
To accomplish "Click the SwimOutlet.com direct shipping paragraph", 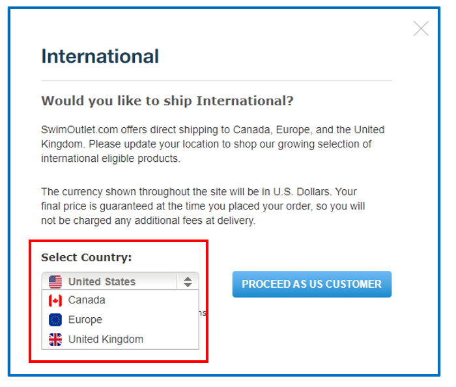I will 212,144.
